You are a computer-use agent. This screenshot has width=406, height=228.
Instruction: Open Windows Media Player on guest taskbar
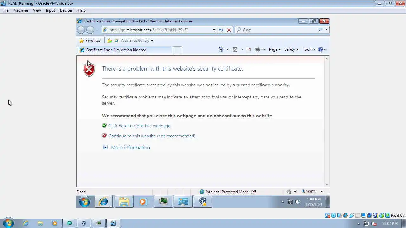(x=143, y=201)
